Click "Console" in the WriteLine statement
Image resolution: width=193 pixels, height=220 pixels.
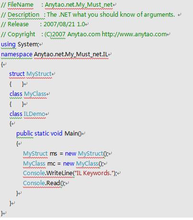pos(34,173)
